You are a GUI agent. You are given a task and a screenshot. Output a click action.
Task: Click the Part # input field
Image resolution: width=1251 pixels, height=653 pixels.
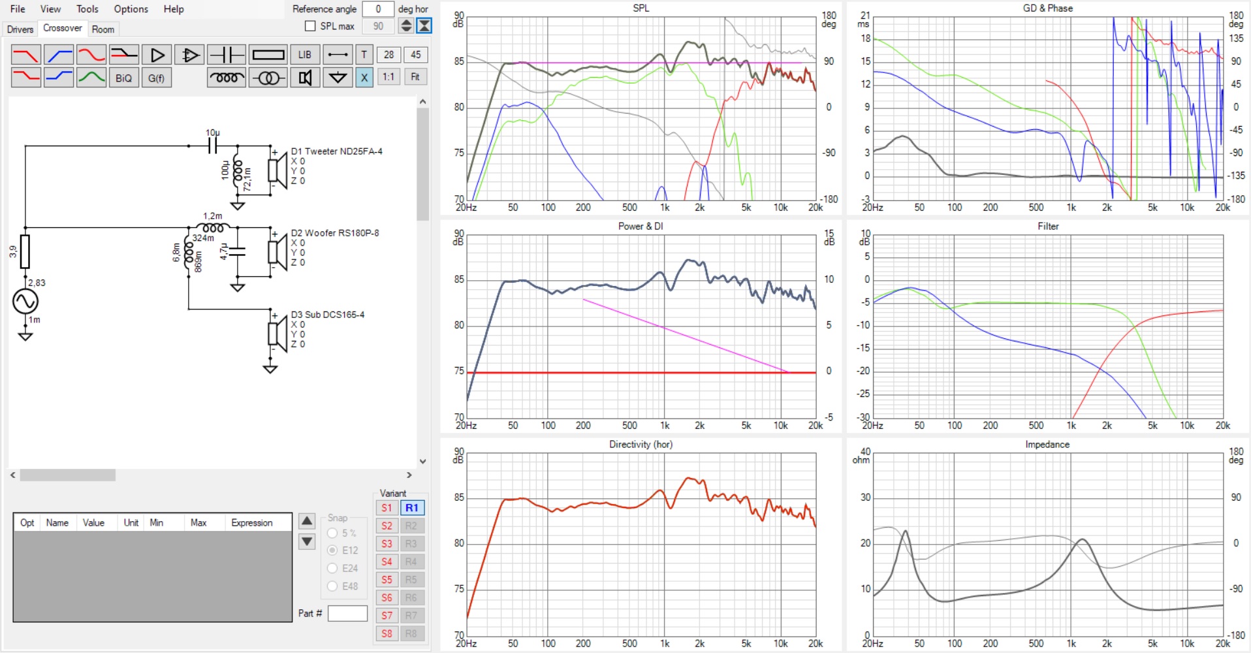point(347,613)
